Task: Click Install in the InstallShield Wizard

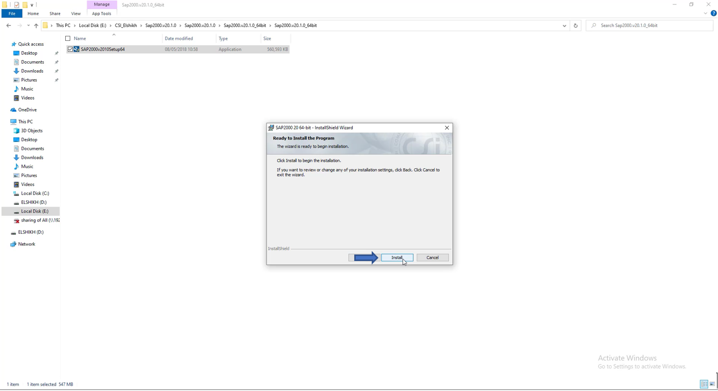Action: click(x=397, y=258)
